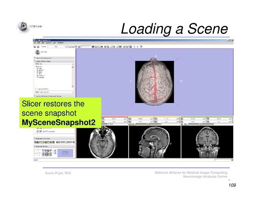This screenshot has height=199, width=257.
Task: Go to previous module with back arrow
Action: point(70,47)
